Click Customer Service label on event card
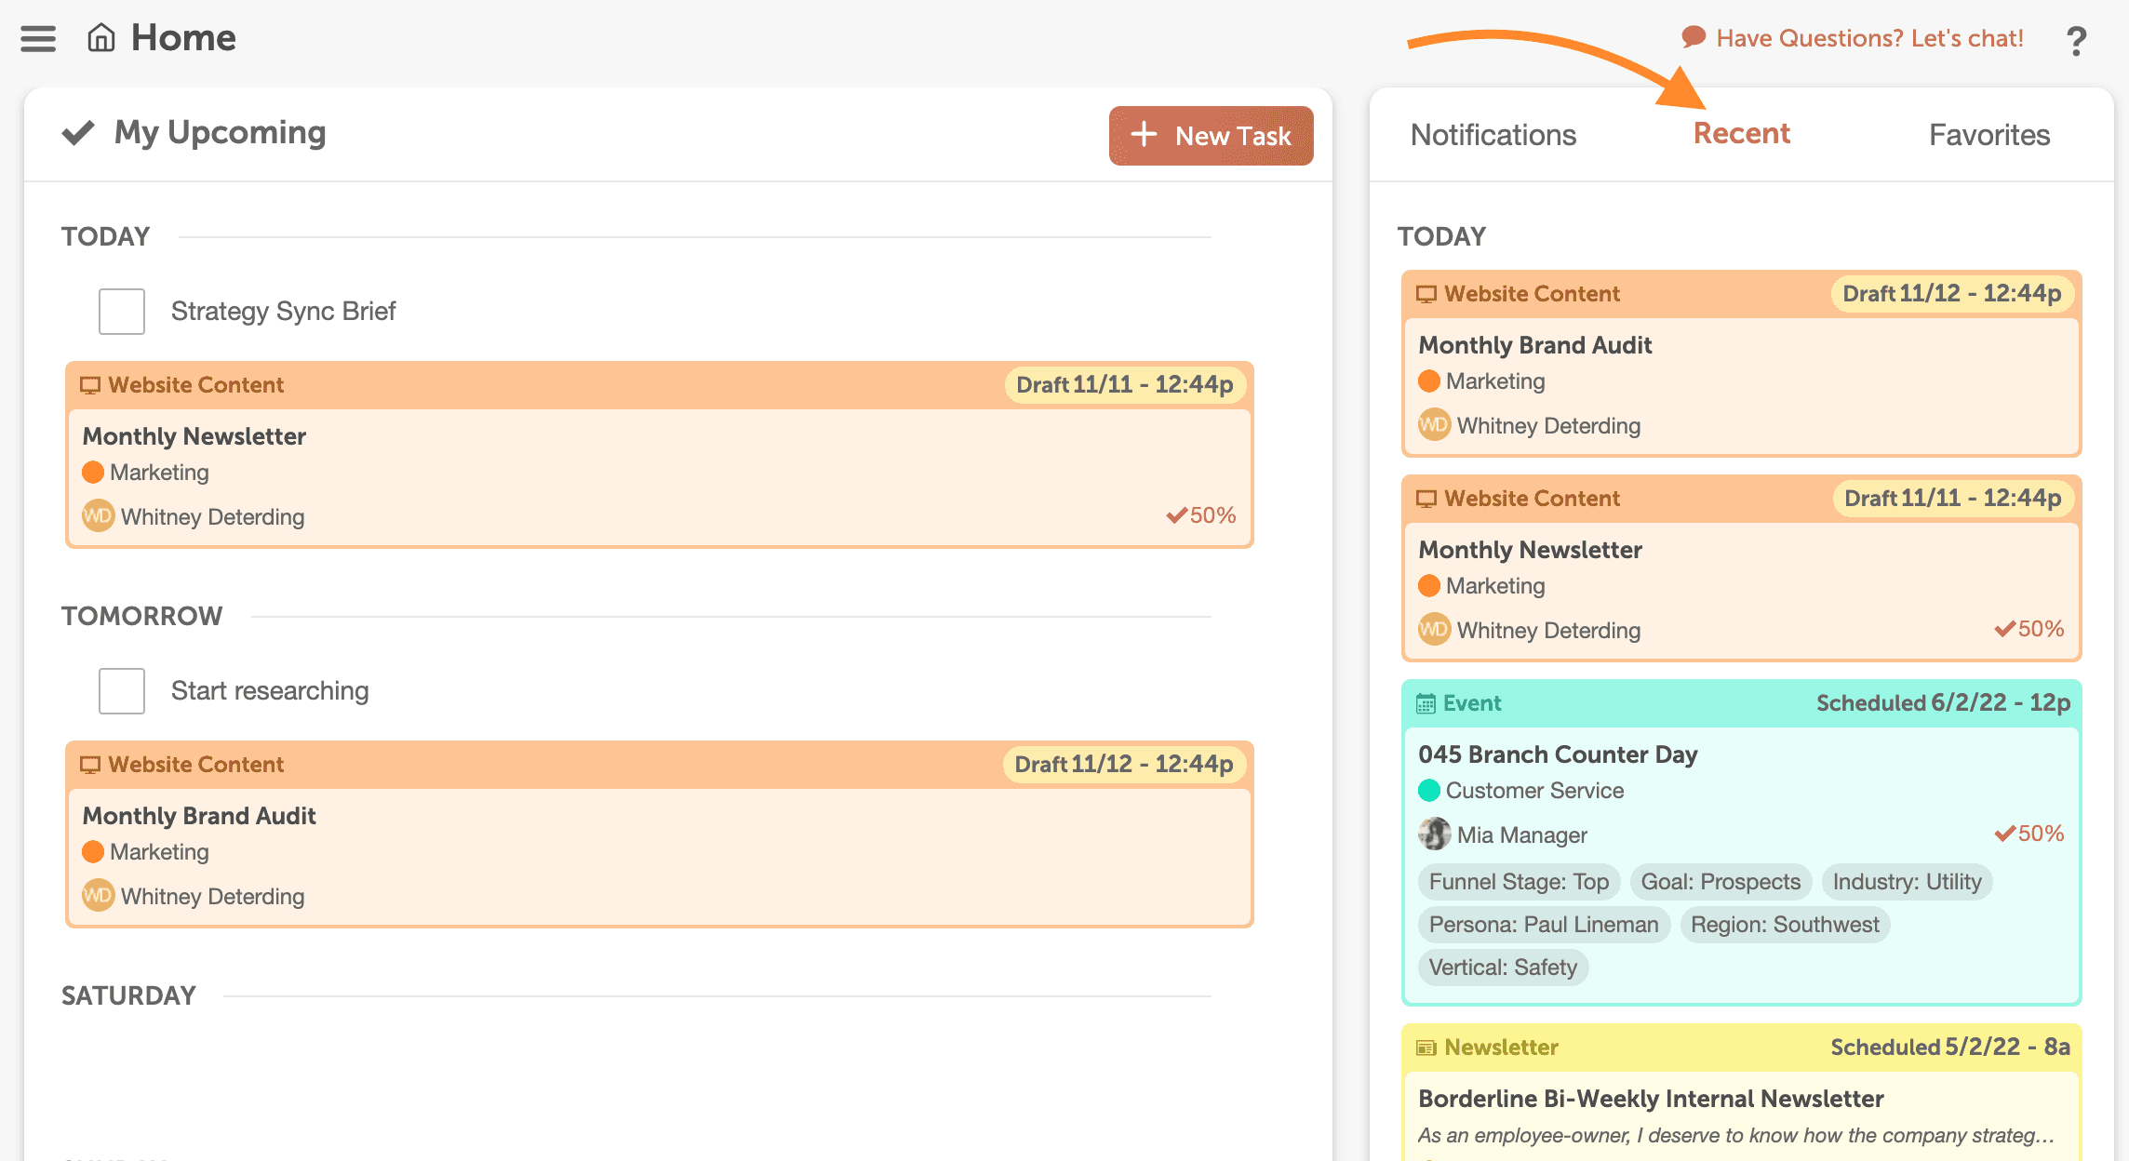This screenshot has width=2129, height=1161. [1535, 791]
